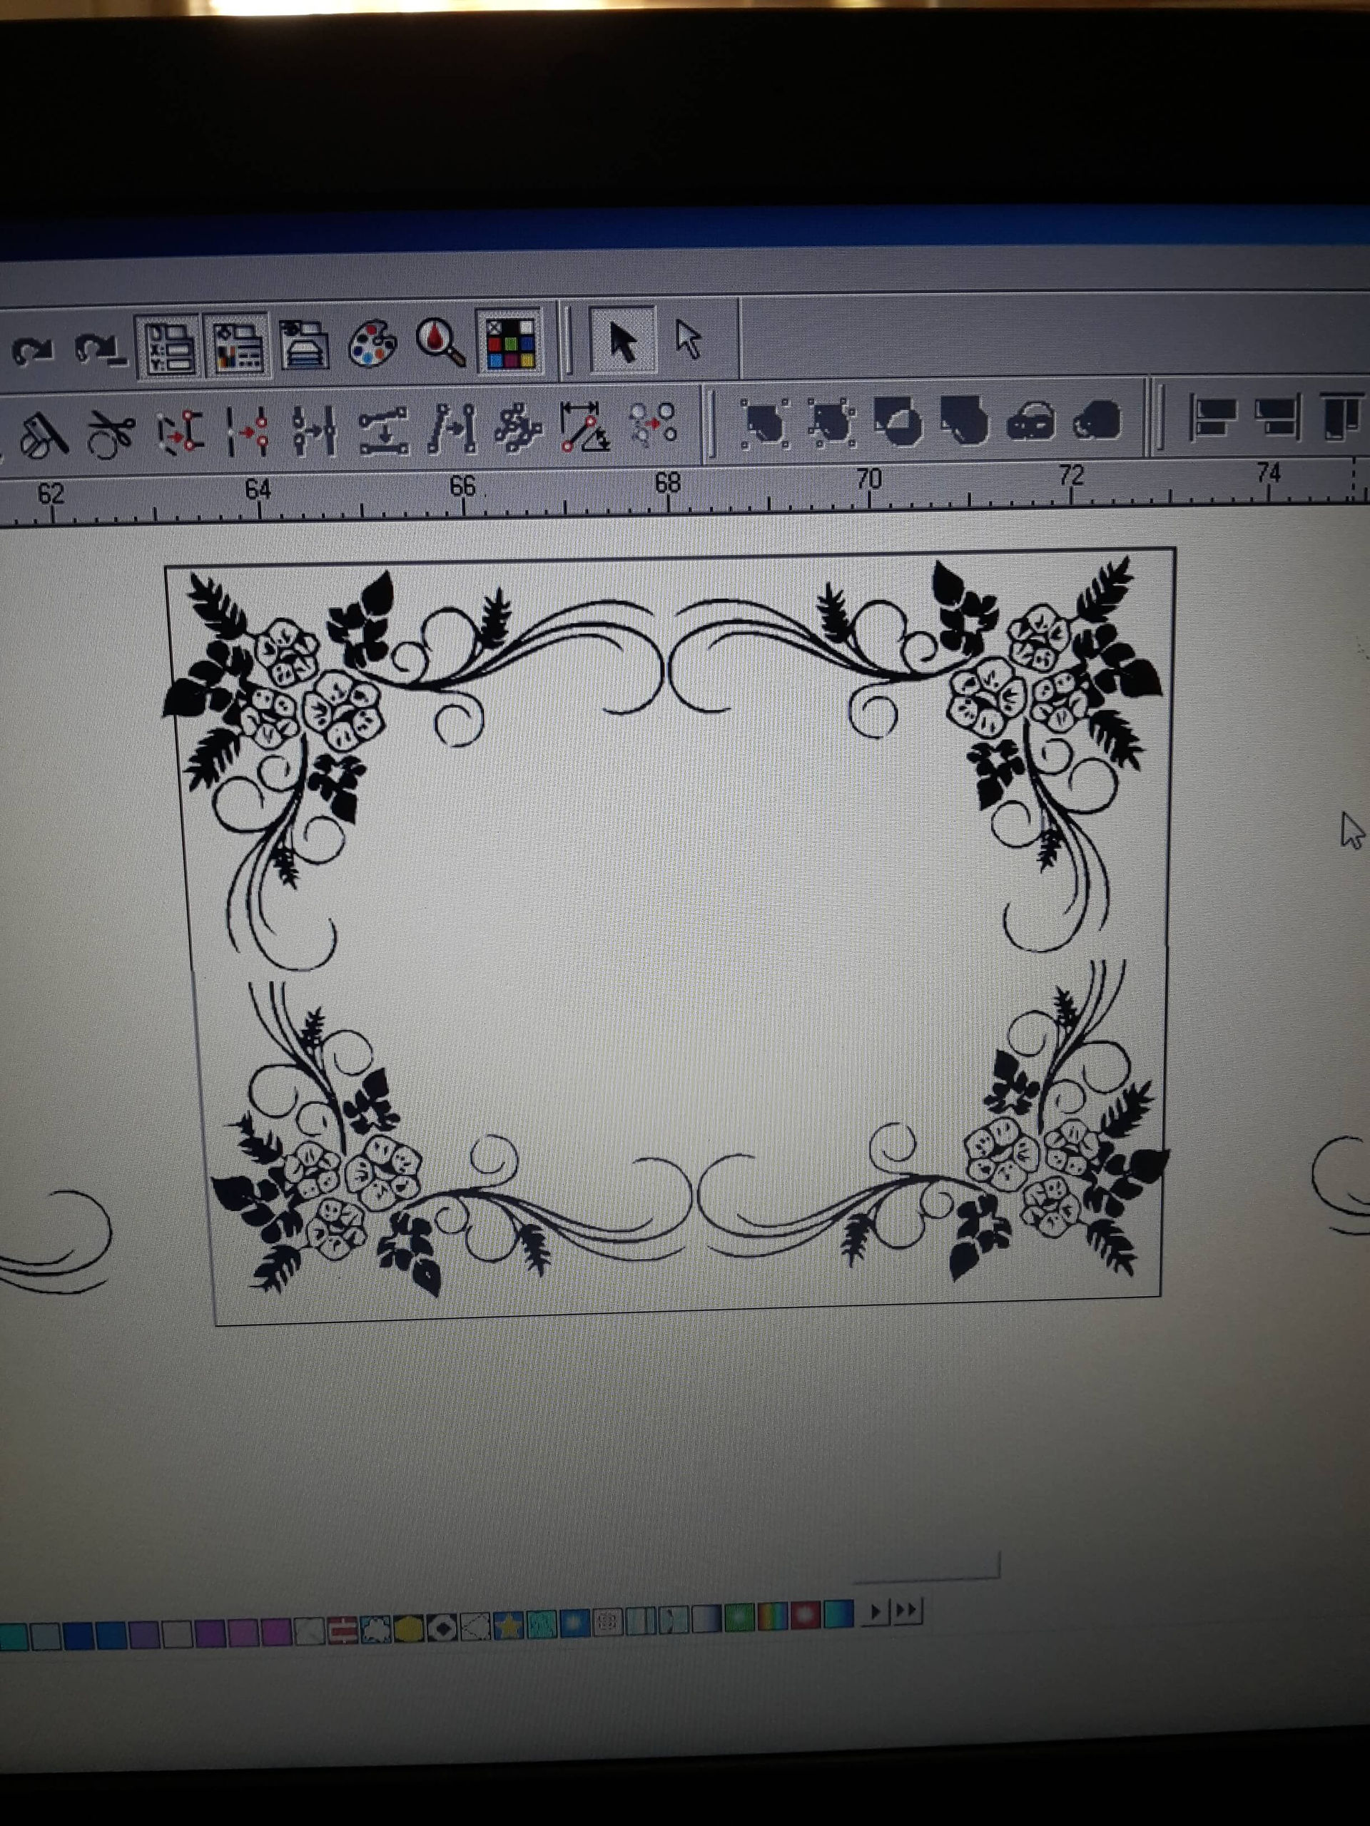Viewport: 1370px width, 1826px height.
Task: Select the black arrow Select tool
Action: pos(624,340)
